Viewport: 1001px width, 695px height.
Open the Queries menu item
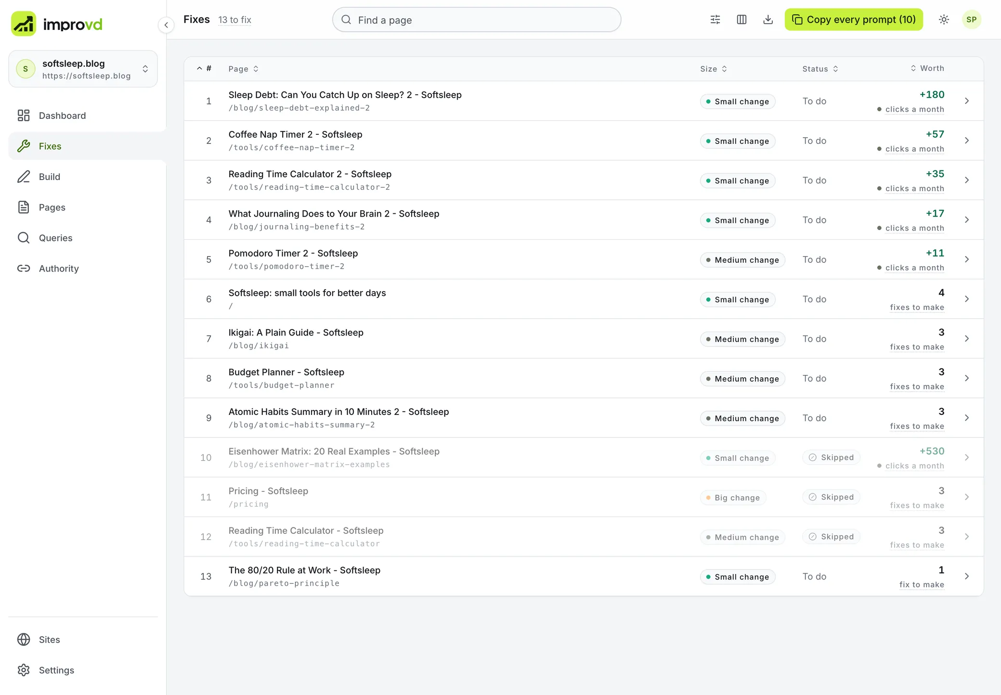(87, 238)
